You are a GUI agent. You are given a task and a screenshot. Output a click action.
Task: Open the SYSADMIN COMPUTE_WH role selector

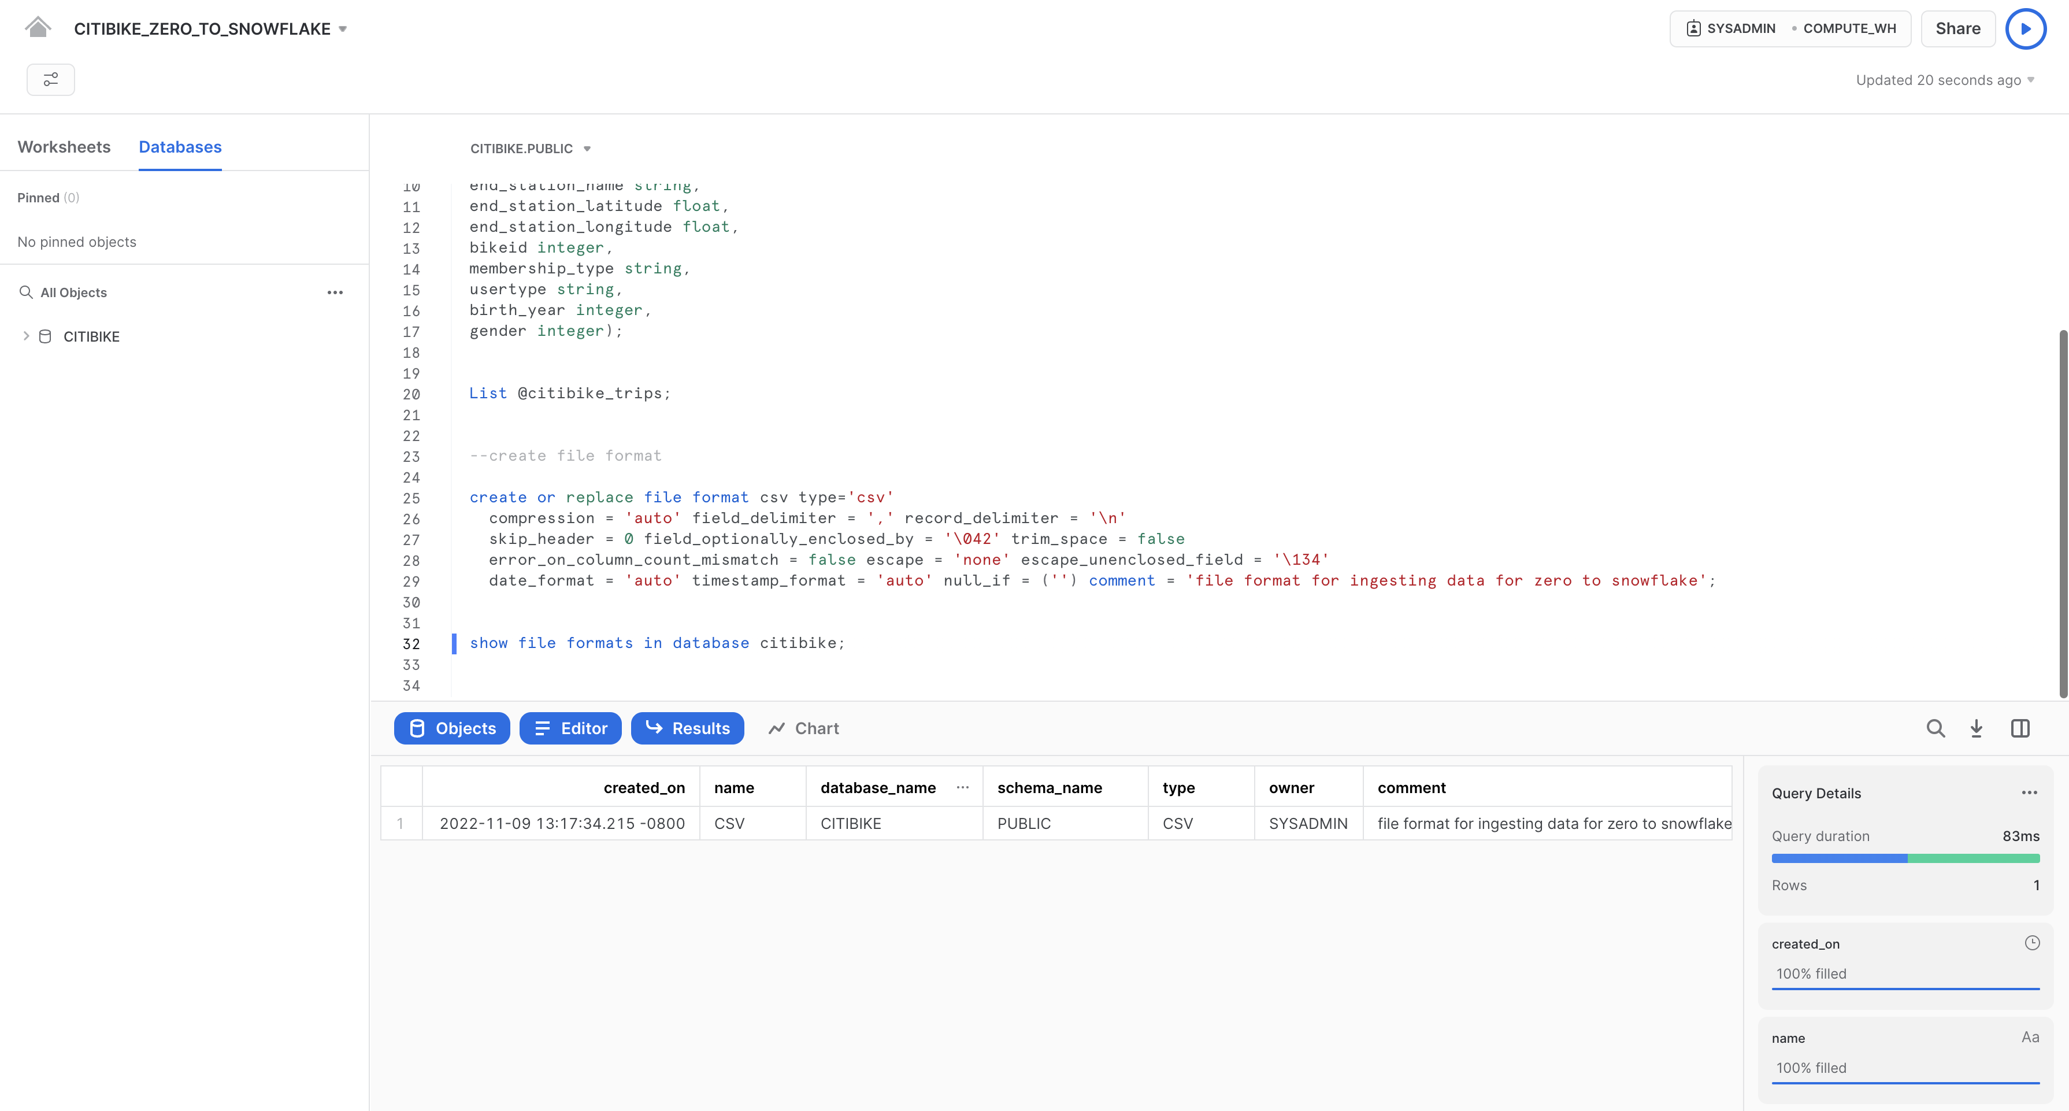pyautogui.click(x=1790, y=29)
